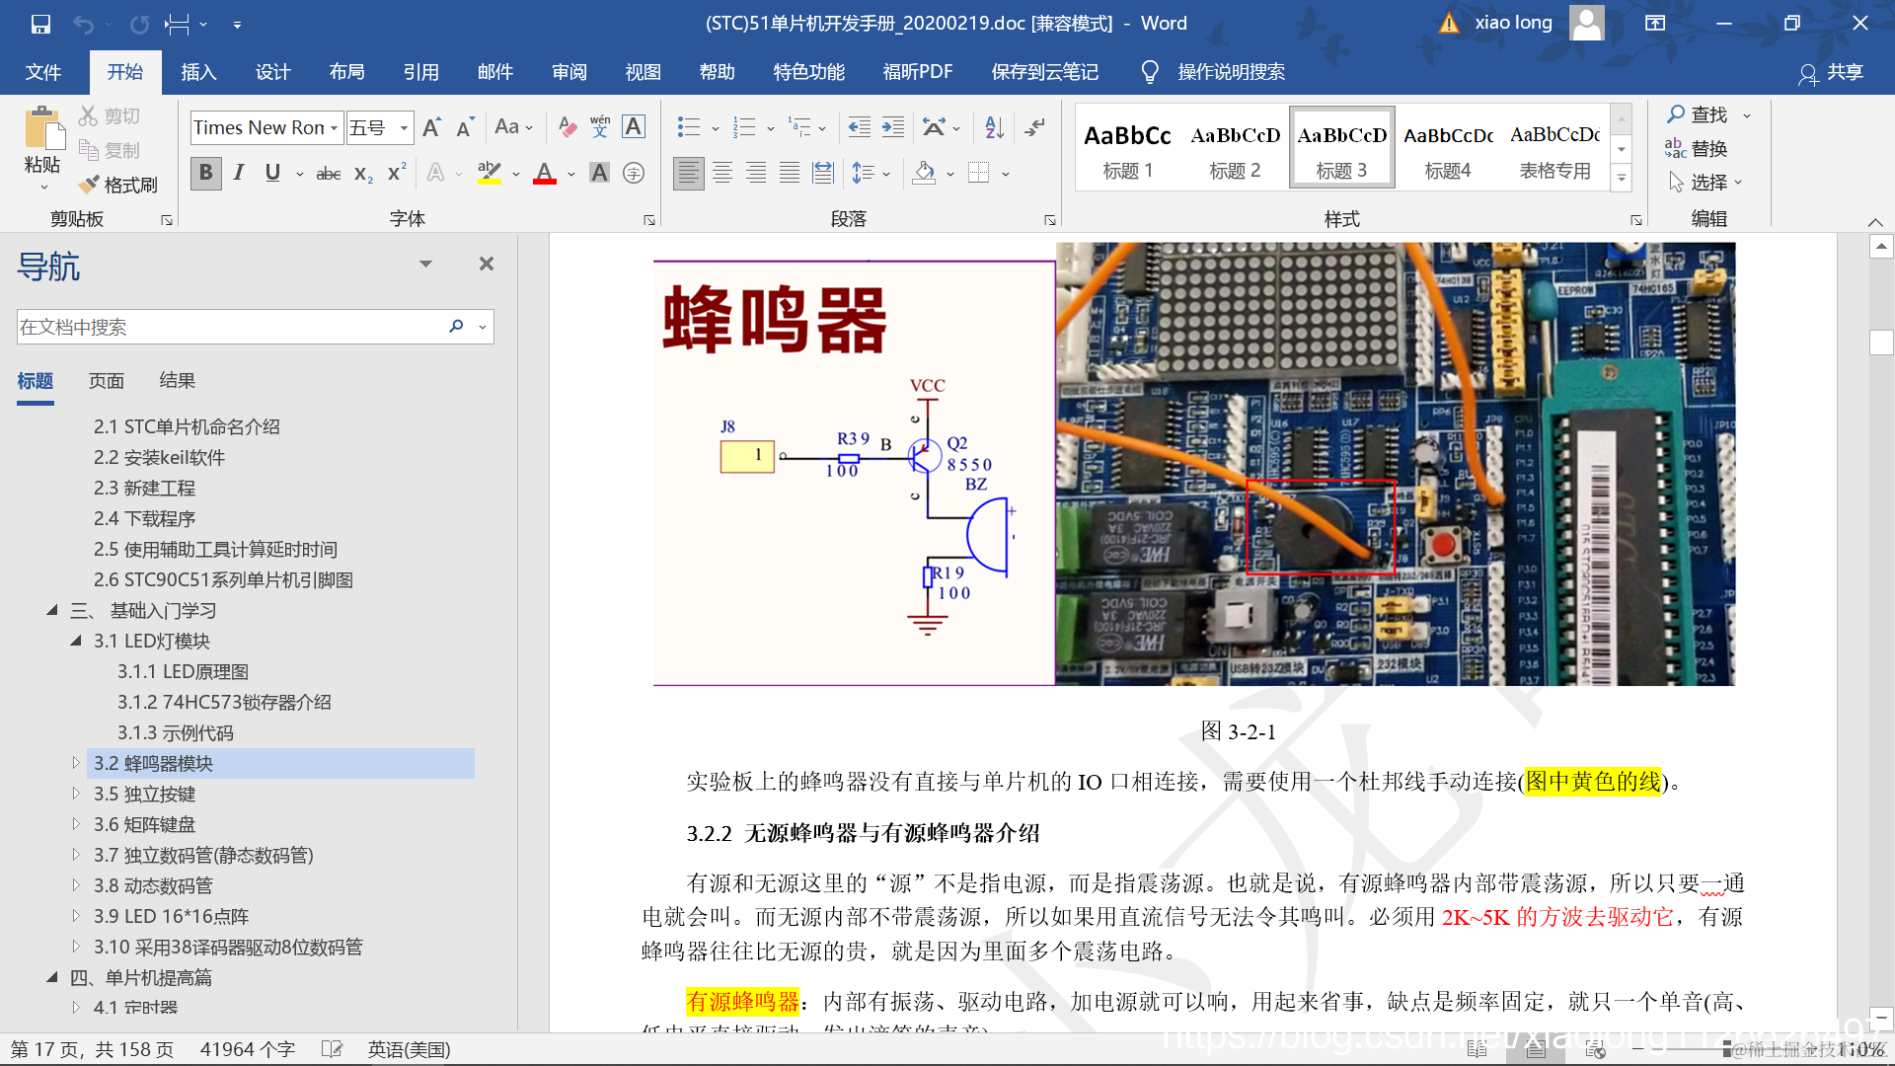Toggle Bold formatting button
Screen dimensions: 1895x1066
coord(205,173)
